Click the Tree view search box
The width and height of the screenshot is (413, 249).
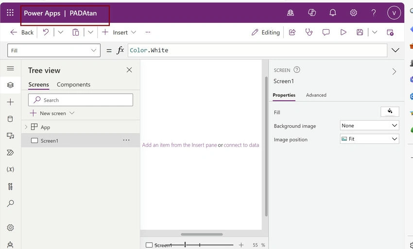(81, 100)
